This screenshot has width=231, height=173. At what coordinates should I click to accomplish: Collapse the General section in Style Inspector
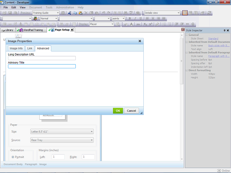pos(187,35)
